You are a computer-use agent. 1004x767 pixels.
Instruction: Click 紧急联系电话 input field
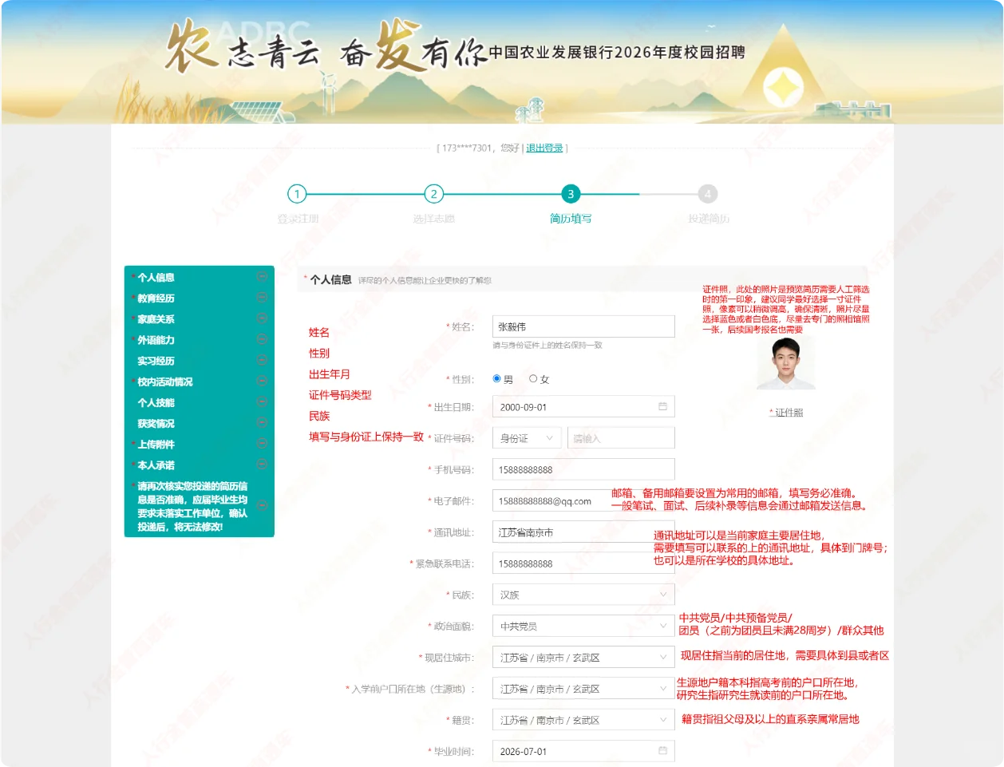click(583, 563)
